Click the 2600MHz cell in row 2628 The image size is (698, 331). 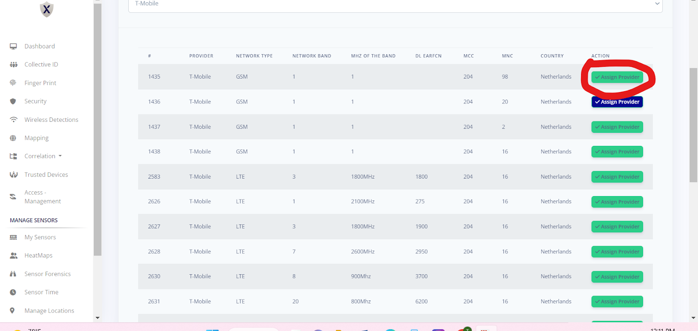coord(363,252)
